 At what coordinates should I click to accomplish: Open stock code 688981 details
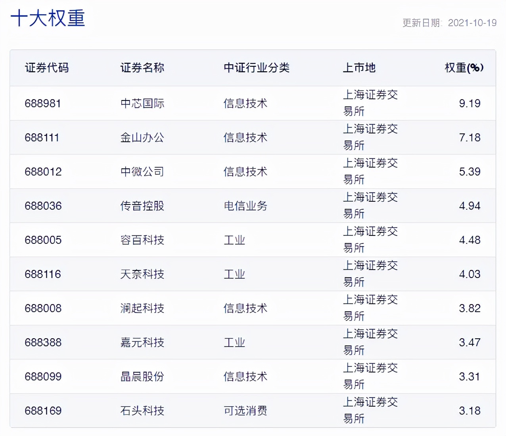pyautogui.click(x=43, y=103)
